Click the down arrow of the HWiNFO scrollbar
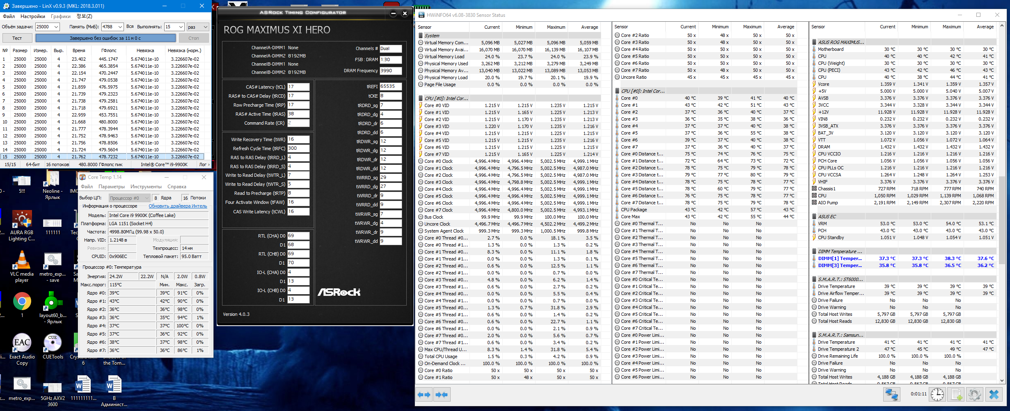The width and height of the screenshot is (1010, 411). coord(1002,380)
